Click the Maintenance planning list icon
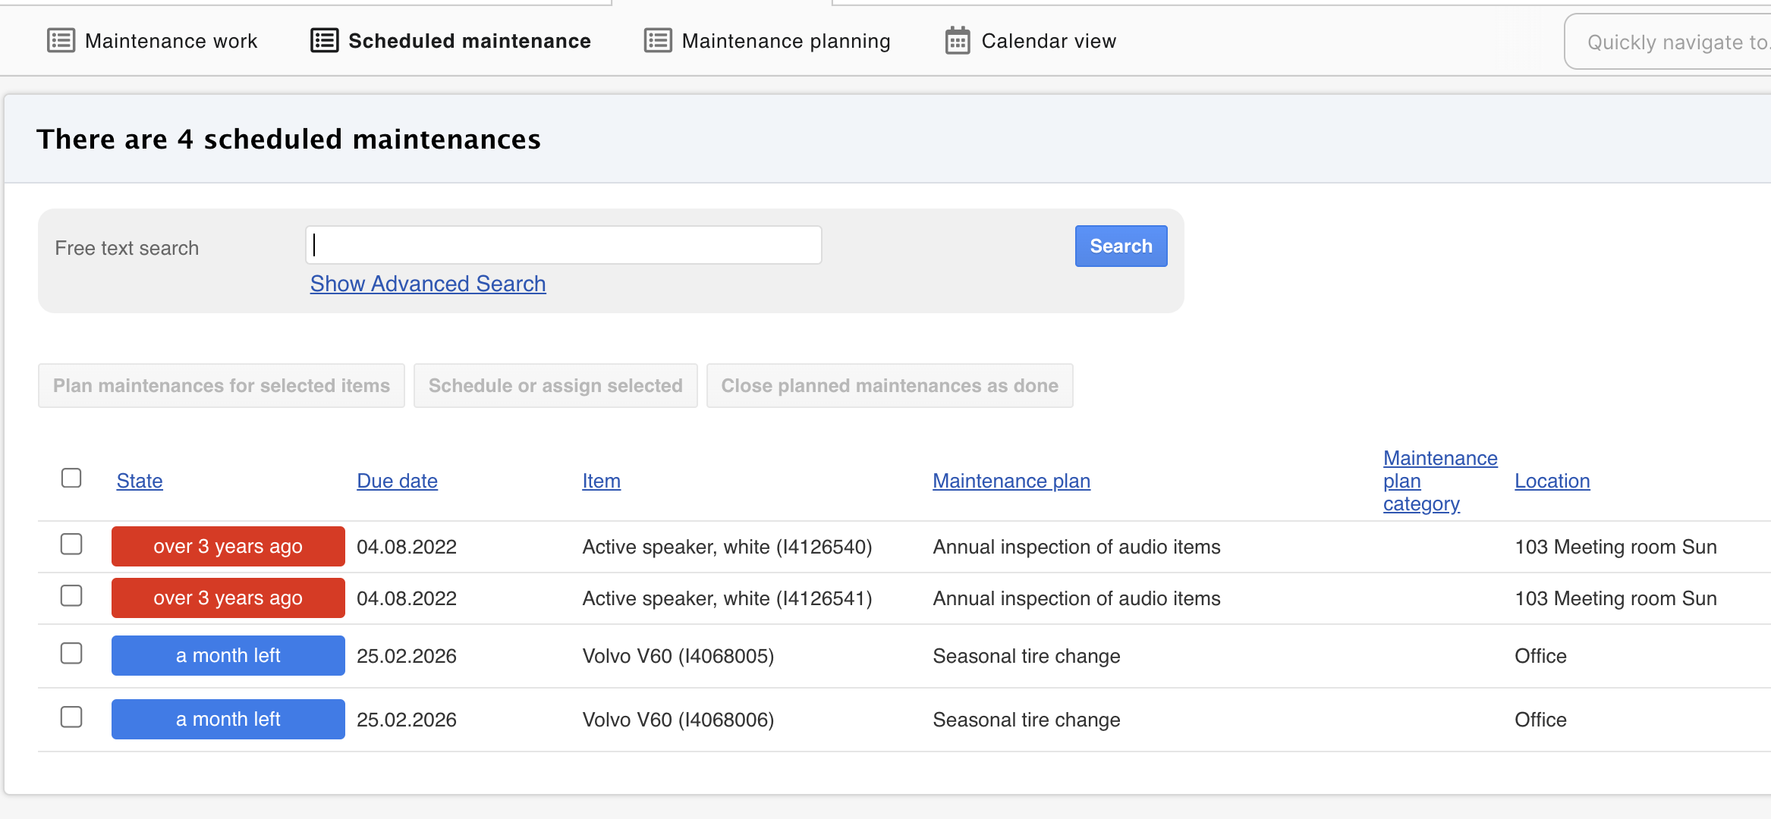Image resolution: width=1771 pixels, height=819 pixels. pyautogui.click(x=657, y=40)
